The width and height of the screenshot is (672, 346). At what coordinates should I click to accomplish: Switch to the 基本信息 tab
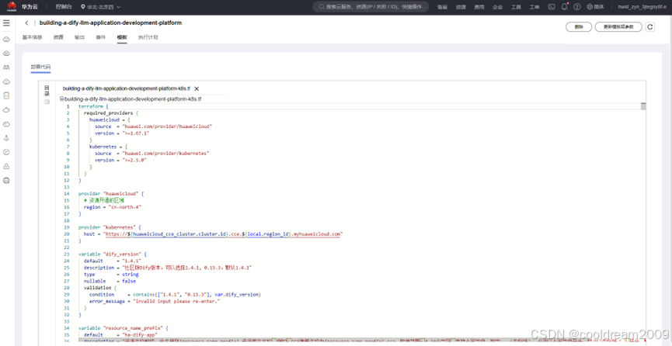click(x=32, y=37)
